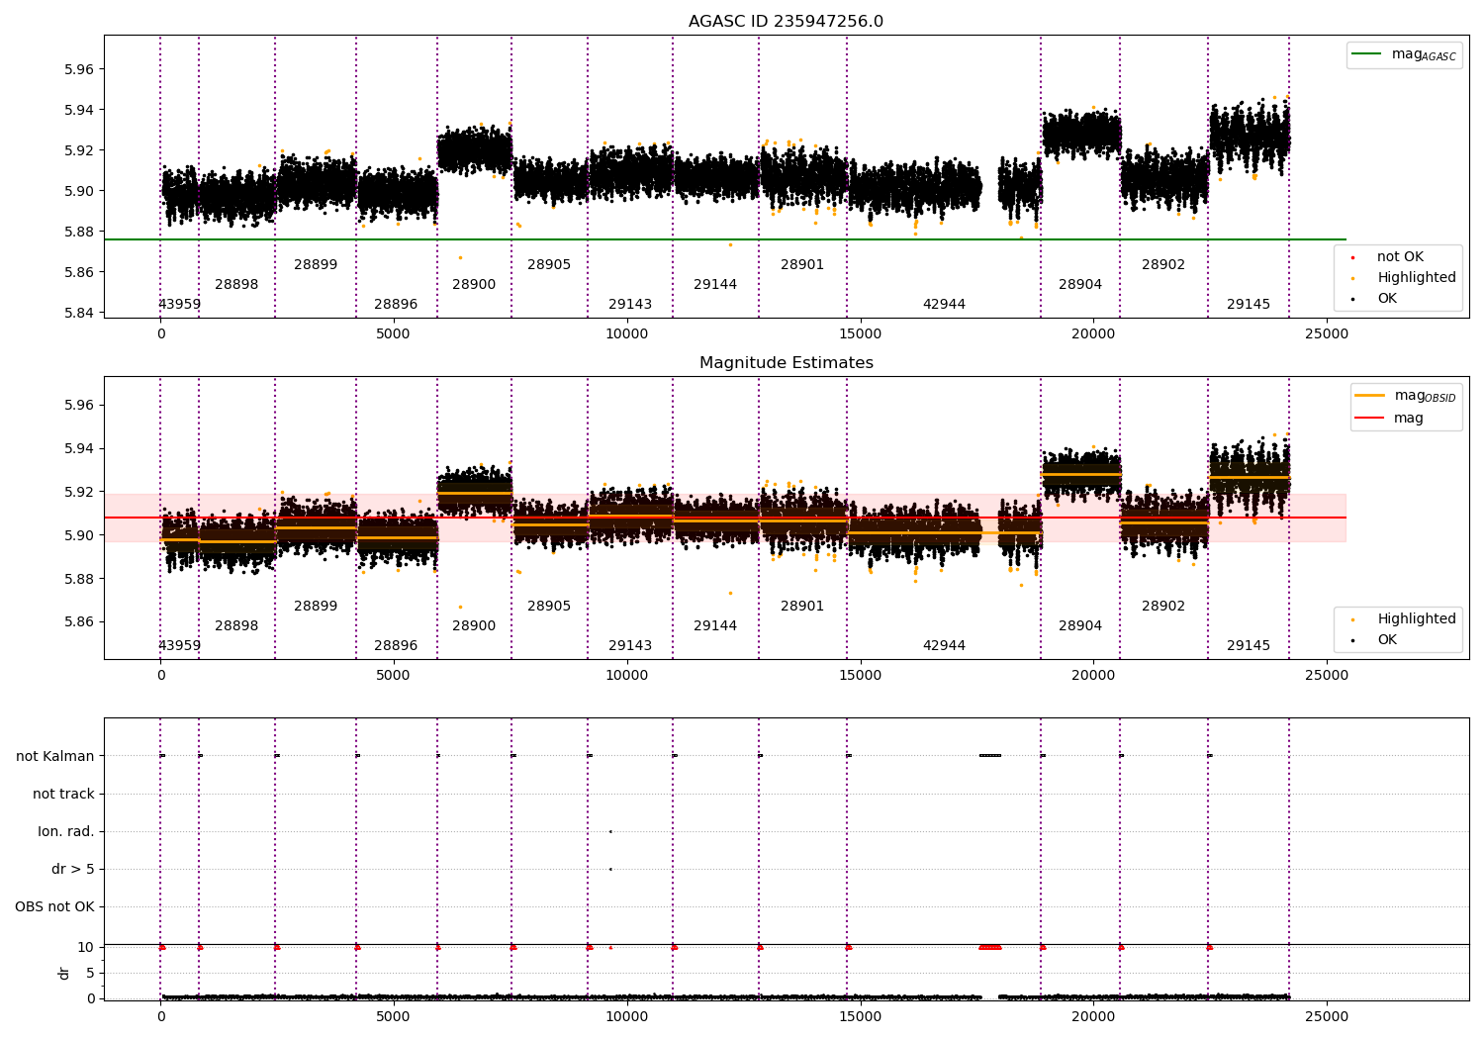The width and height of the screenshot is (1484, 1039).
Task: Click obsid label 42944 in top plot
Action: click(944, 305)
